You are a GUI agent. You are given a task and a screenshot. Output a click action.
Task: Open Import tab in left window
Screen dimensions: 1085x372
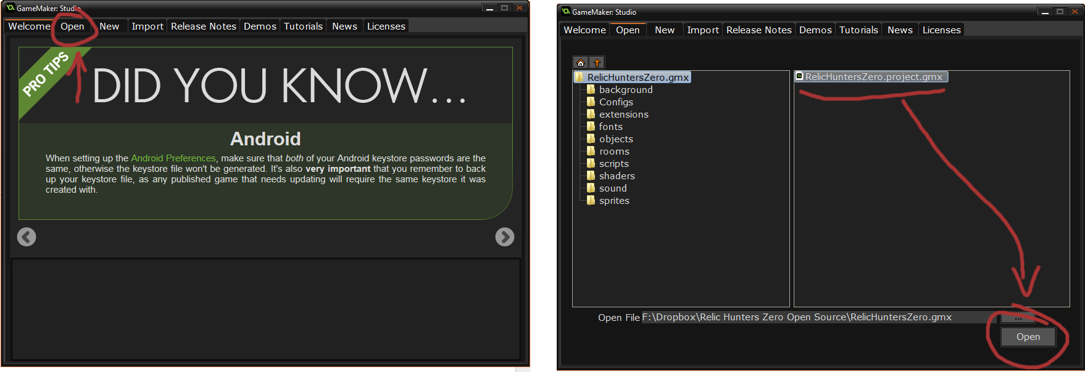(148, 26)
